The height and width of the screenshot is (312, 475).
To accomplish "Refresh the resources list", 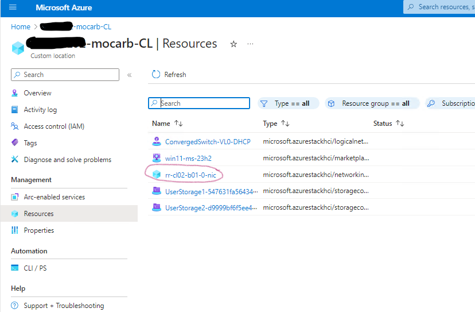I will [x=169, y=75].
